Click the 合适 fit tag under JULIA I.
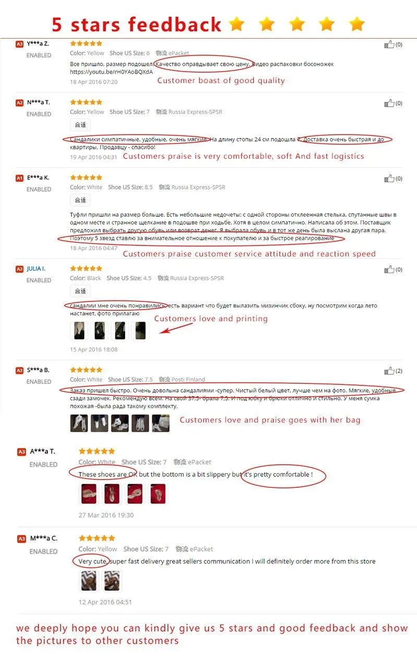This screenshot has width=417, height=657. (x=80, y=291)
